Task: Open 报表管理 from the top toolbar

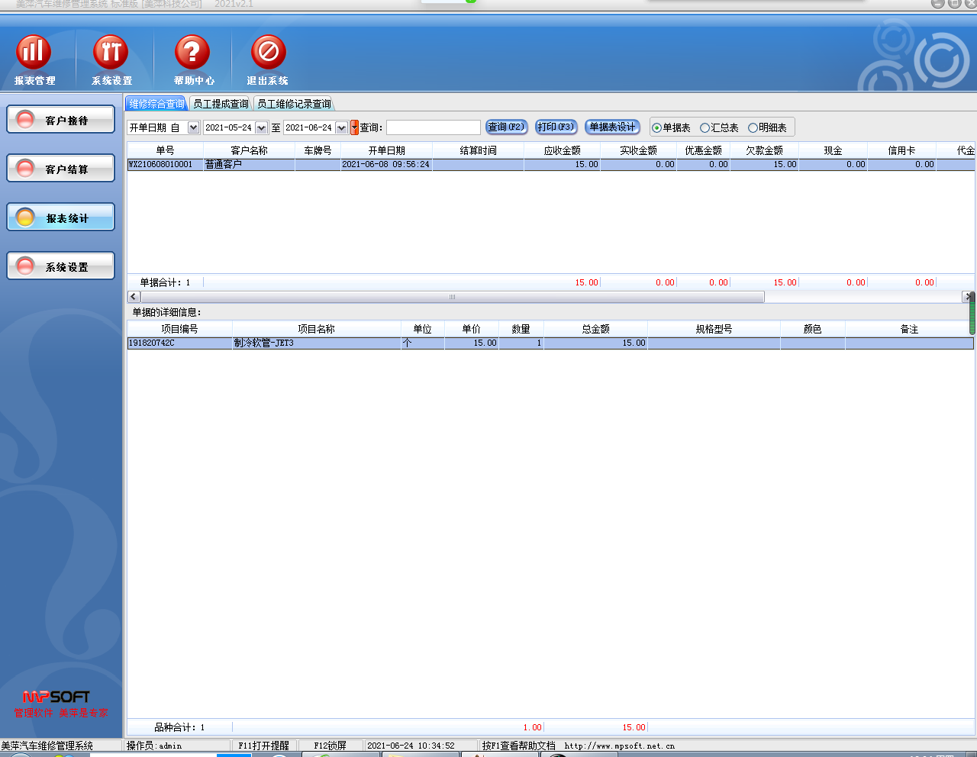Action: click(x=34, y=60)
